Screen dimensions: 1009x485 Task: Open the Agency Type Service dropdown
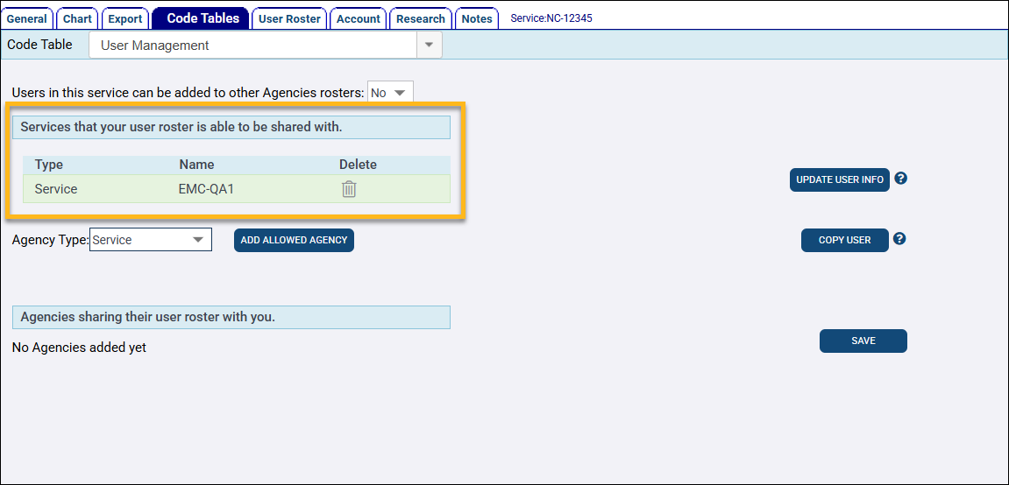coord(151,240)
